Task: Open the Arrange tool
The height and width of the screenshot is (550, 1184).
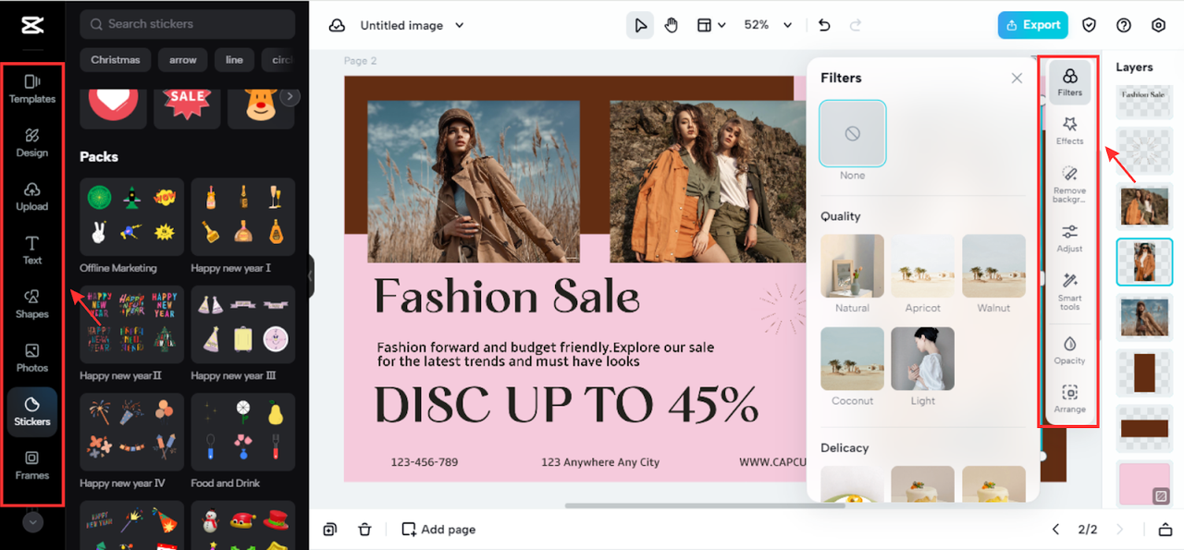Action: coord(1070,398)
